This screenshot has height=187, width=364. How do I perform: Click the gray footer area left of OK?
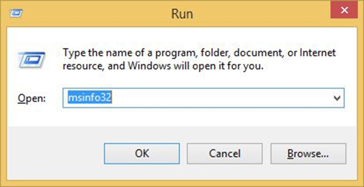[x=55, y=154]
